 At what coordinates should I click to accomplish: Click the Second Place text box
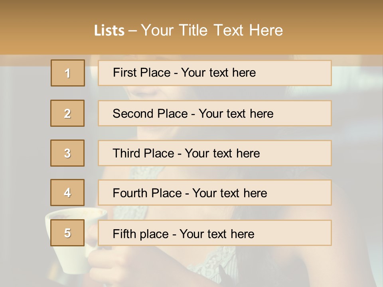click(215, 113)
